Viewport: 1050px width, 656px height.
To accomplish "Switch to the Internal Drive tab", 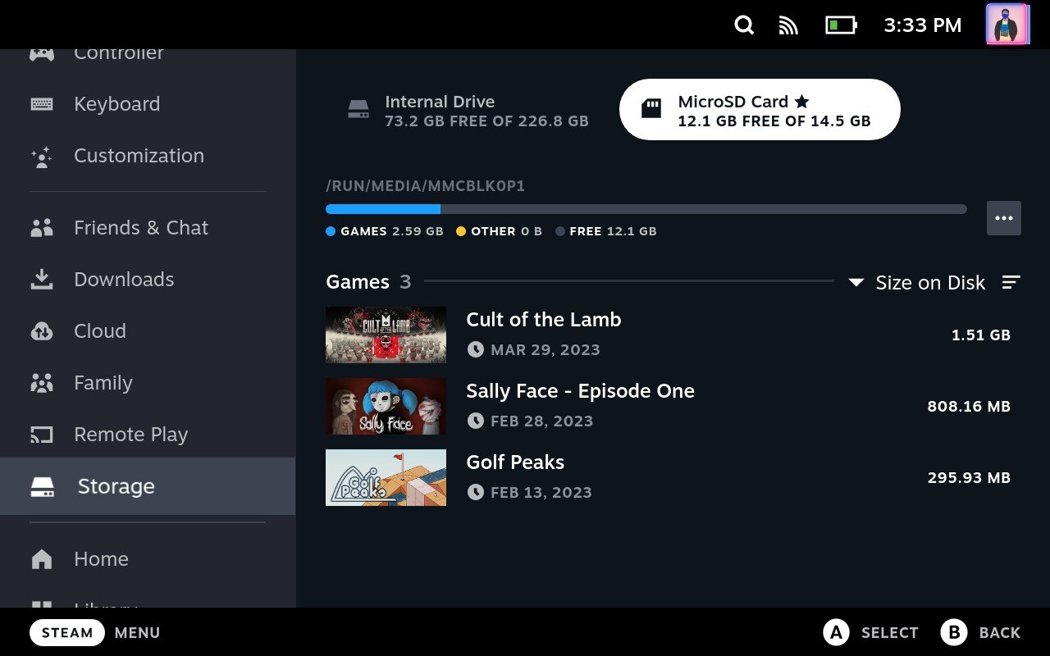I will coord(468,110).
